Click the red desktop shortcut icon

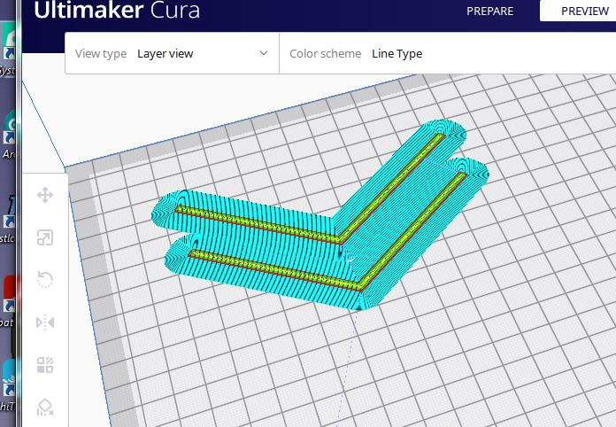[10, 293]
